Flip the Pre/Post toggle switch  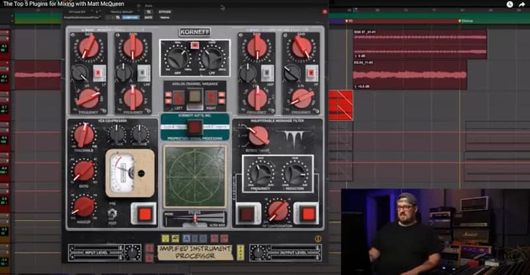click(x=112, y=213)
